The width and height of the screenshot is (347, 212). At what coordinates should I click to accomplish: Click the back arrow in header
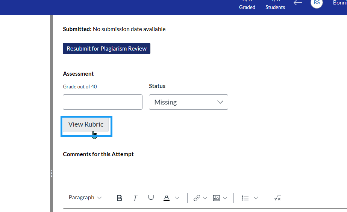[x=298, y=3]
